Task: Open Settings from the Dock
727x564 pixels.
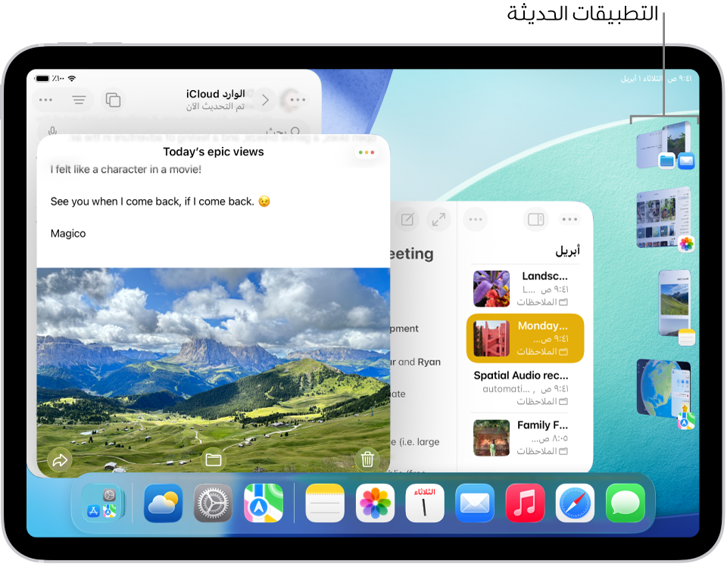Action: click(213, 503)
